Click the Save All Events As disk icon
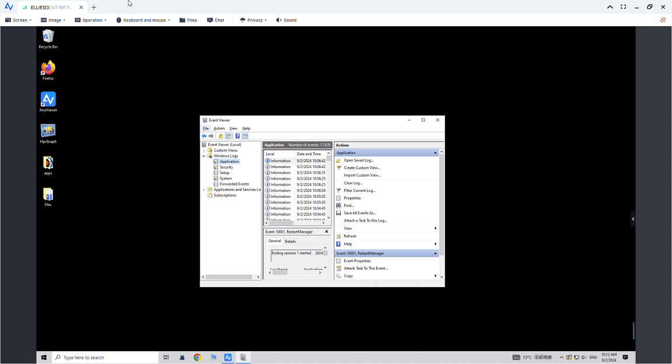 [x=338, y=213]
